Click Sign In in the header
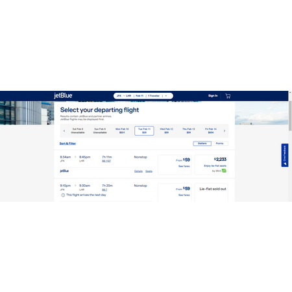 (213, 95)
